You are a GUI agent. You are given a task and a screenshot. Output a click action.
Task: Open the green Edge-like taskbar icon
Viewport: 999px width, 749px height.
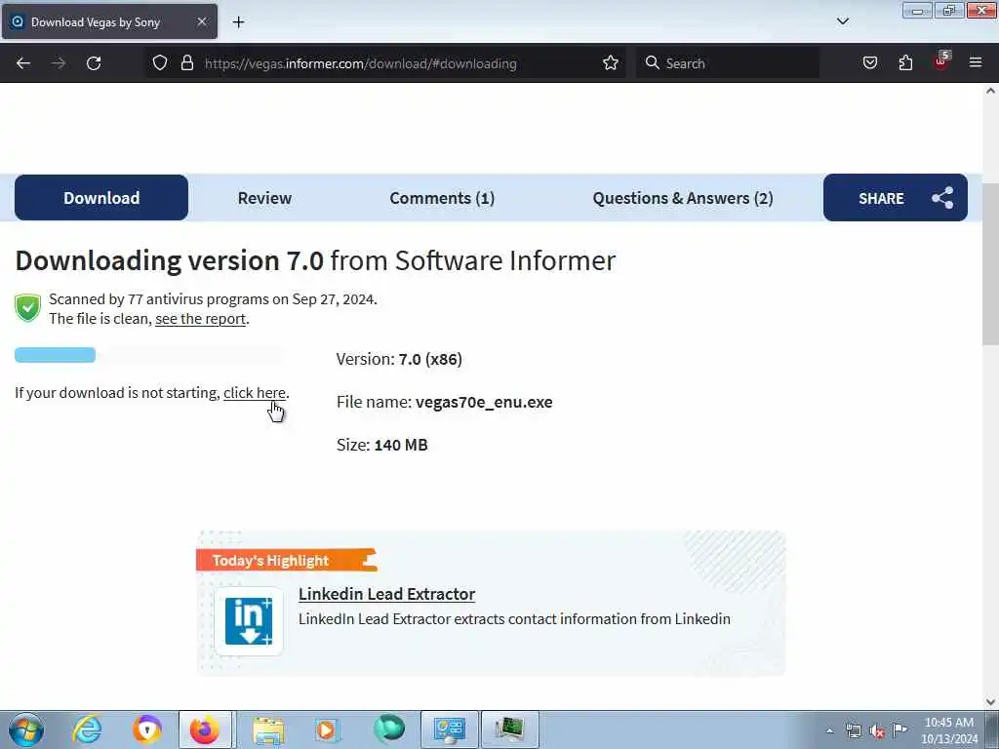(388, 729)
